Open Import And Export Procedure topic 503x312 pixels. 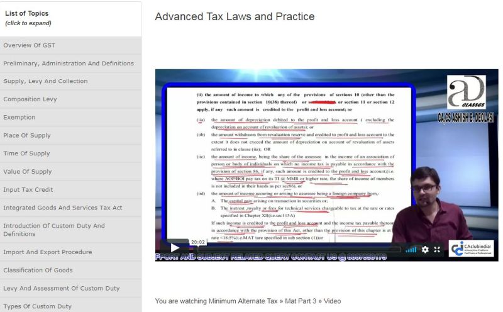tap(48, 252)
